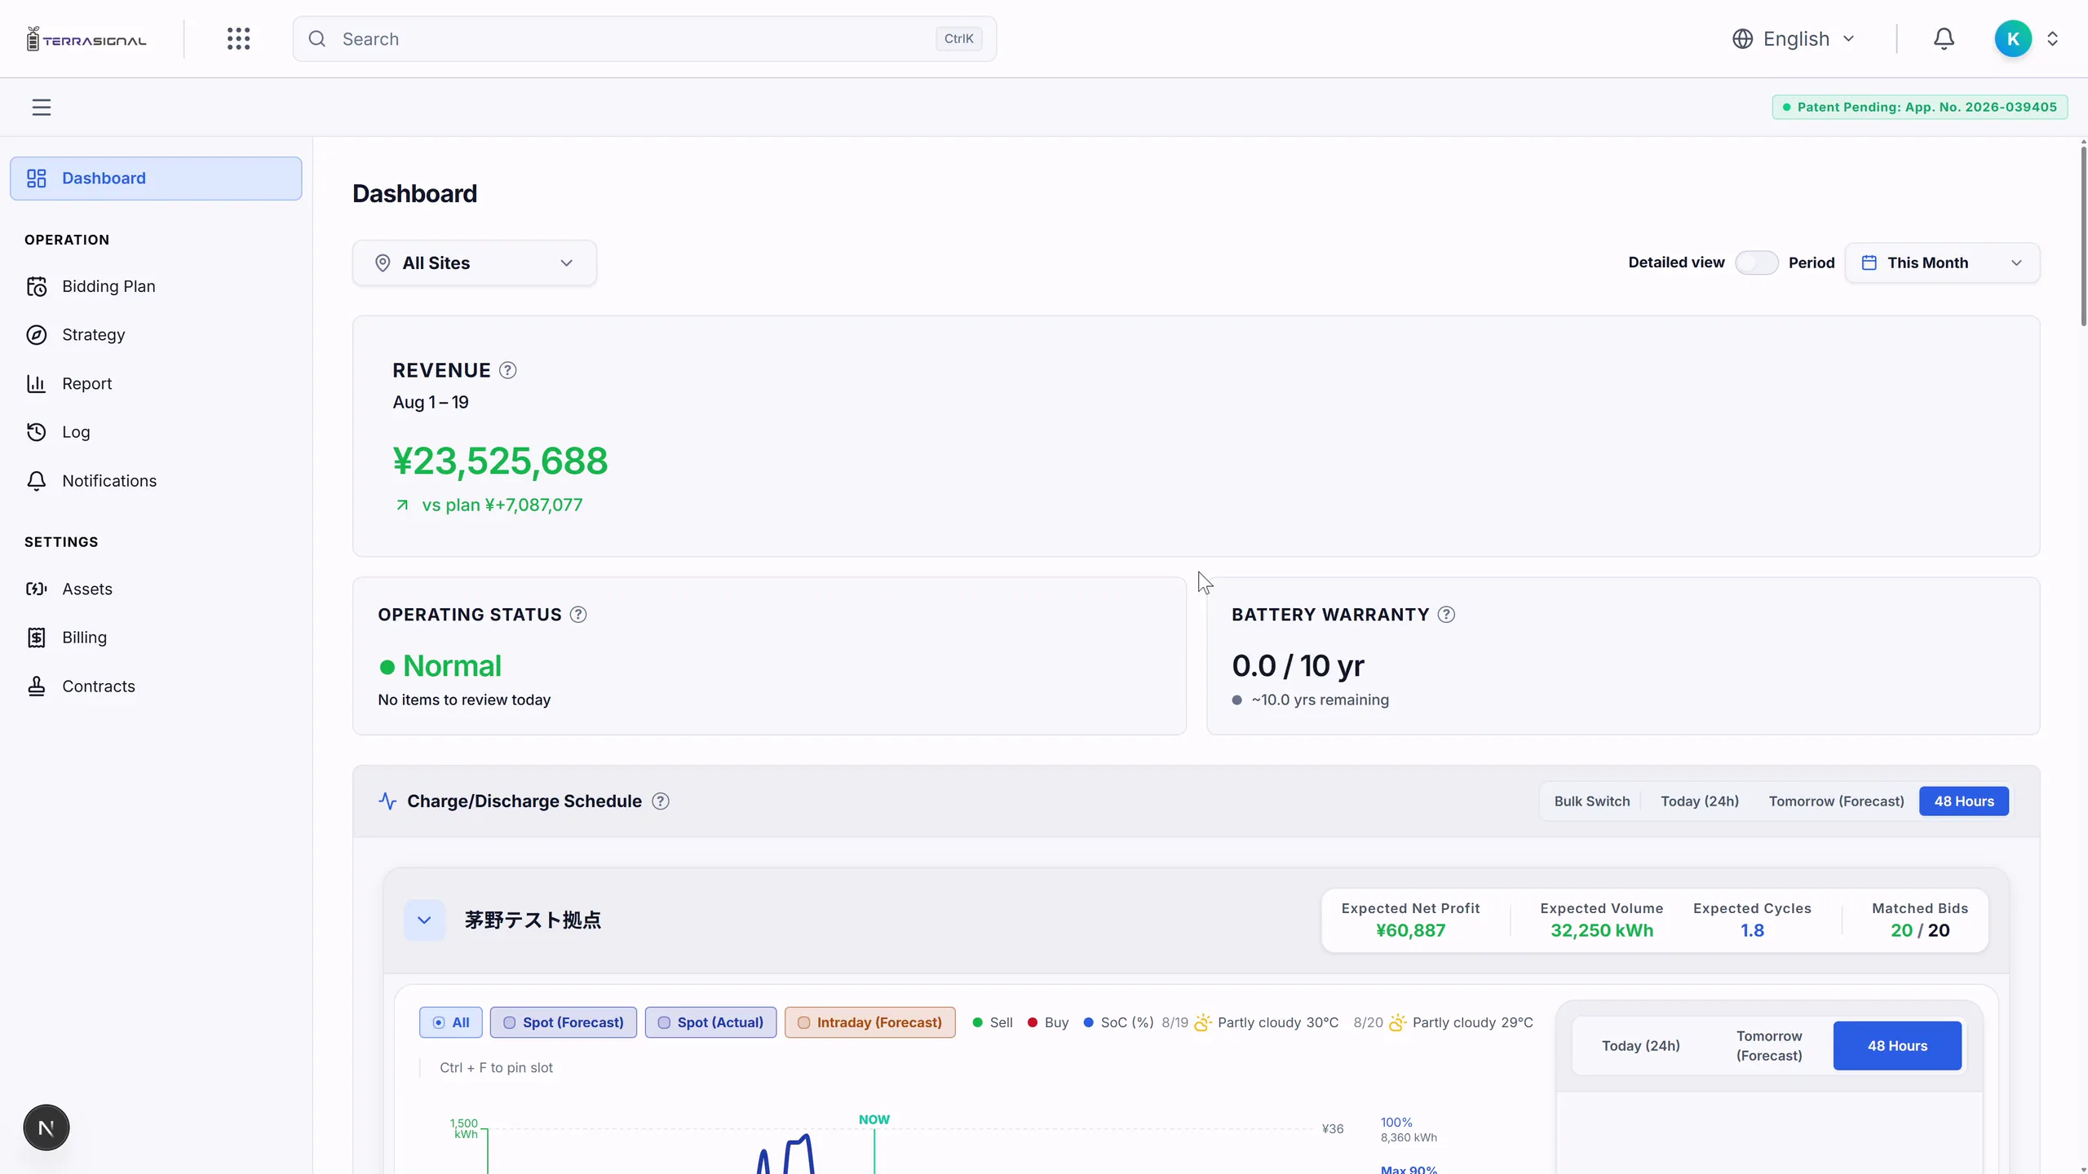
Task: Click the search magnifier icon
Action: click(x=317, y=39)
